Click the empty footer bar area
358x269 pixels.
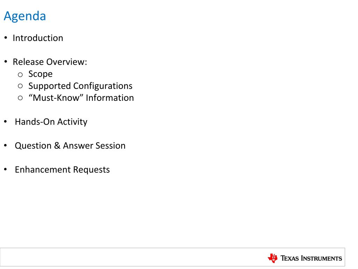(133, 257)
